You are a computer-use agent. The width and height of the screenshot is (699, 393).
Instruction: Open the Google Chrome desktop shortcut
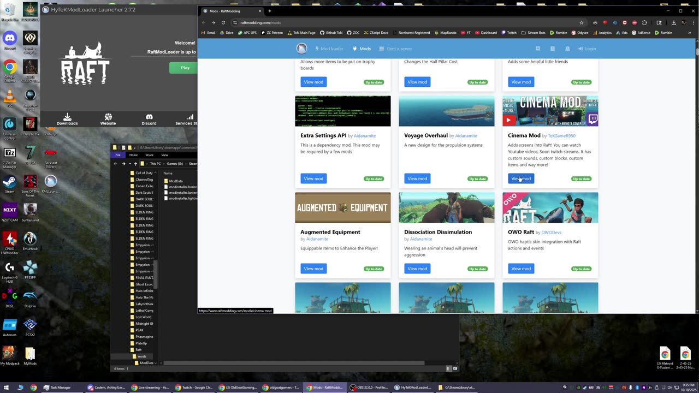(x=9, y=70)
